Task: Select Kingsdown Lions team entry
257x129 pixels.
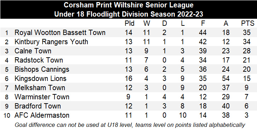Action: pos(40,78)
